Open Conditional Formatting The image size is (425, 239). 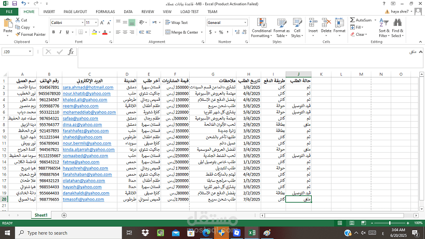(x=261, y=28)
